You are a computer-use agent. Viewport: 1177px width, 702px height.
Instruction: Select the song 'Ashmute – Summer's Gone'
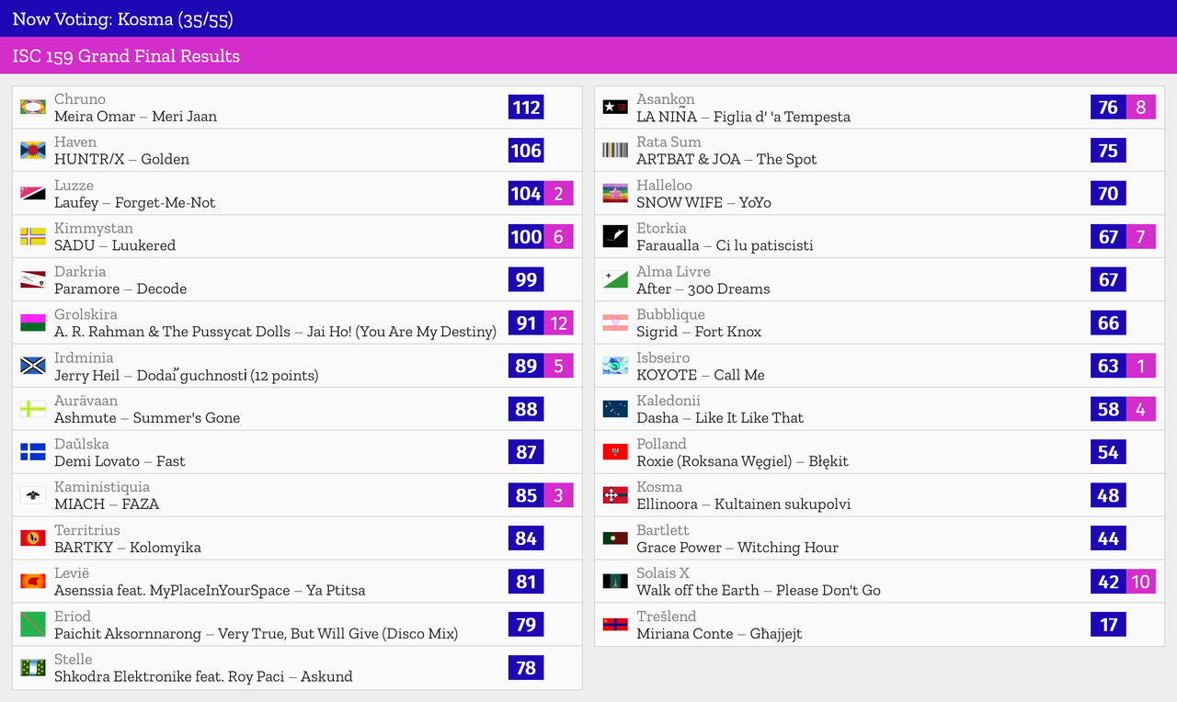(x=147, y=418)
